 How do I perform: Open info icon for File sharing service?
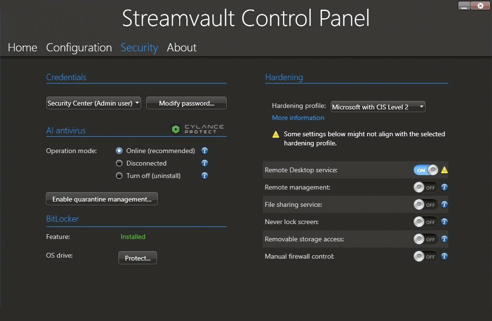point(444,205)
